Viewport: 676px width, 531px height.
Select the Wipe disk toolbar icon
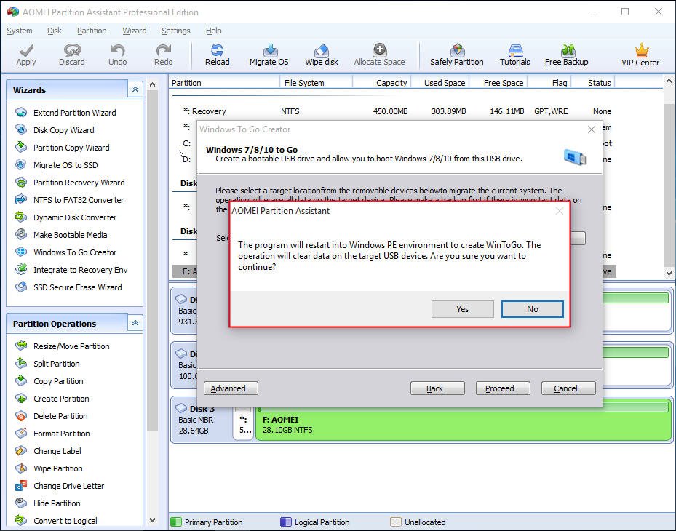(322, 55)
